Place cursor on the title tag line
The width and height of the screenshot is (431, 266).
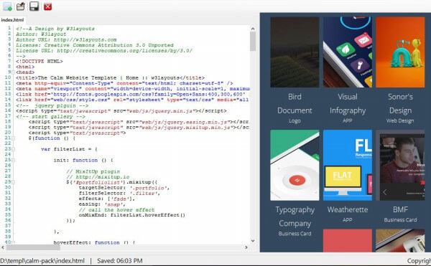click(110, 78)
